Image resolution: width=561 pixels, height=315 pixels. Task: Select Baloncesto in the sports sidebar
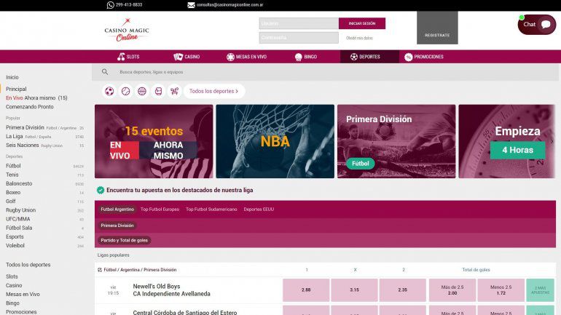(x=19, y=183)
